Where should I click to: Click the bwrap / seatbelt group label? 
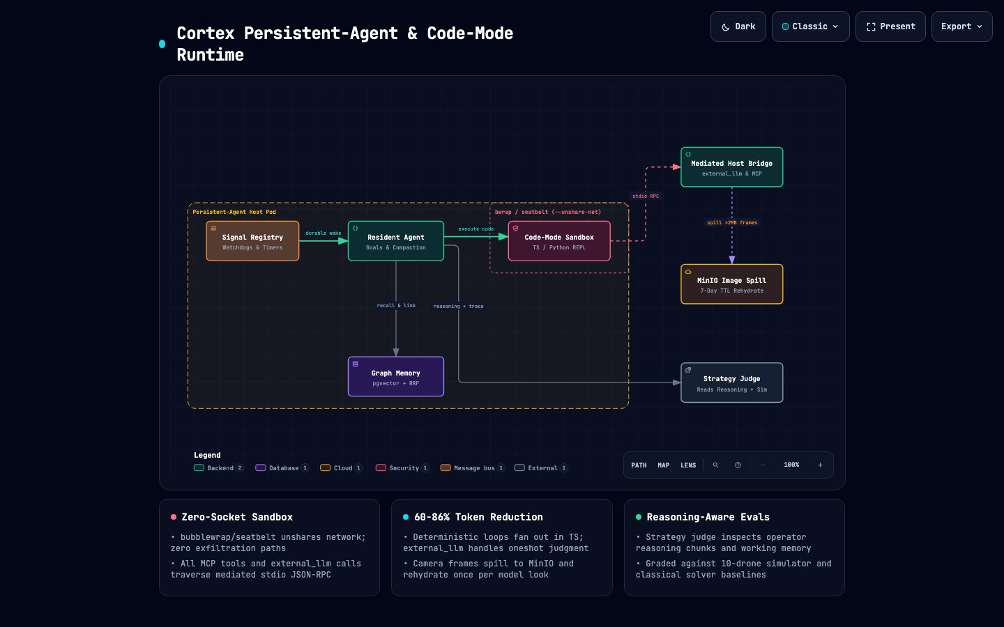coord(548,212)
